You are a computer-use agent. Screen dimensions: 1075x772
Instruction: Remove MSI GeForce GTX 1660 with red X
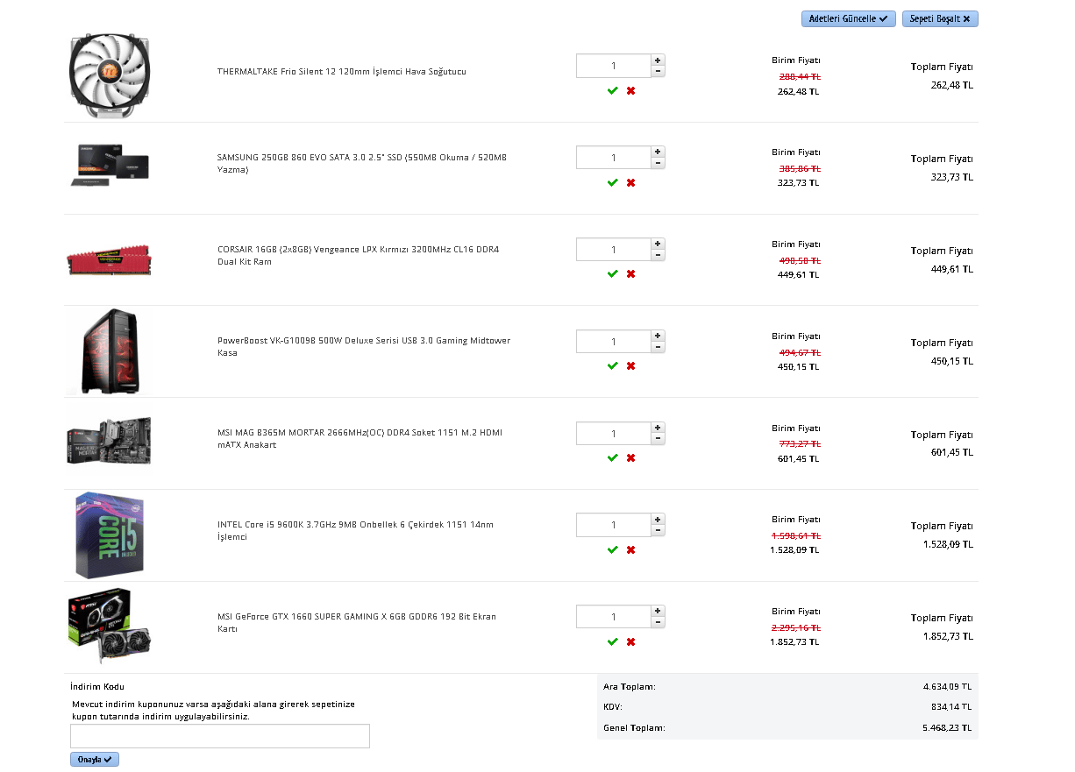[x=630, y=641]
